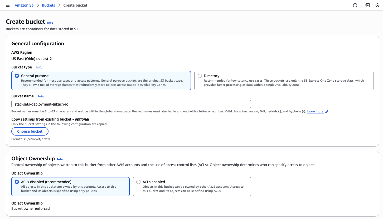Click into the Bucket name text field
Screen dimensions: 383x219
[131, 104]
